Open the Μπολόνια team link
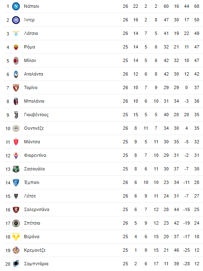The width and height of the screenshot is (203, 271). (x=34, y=101)
